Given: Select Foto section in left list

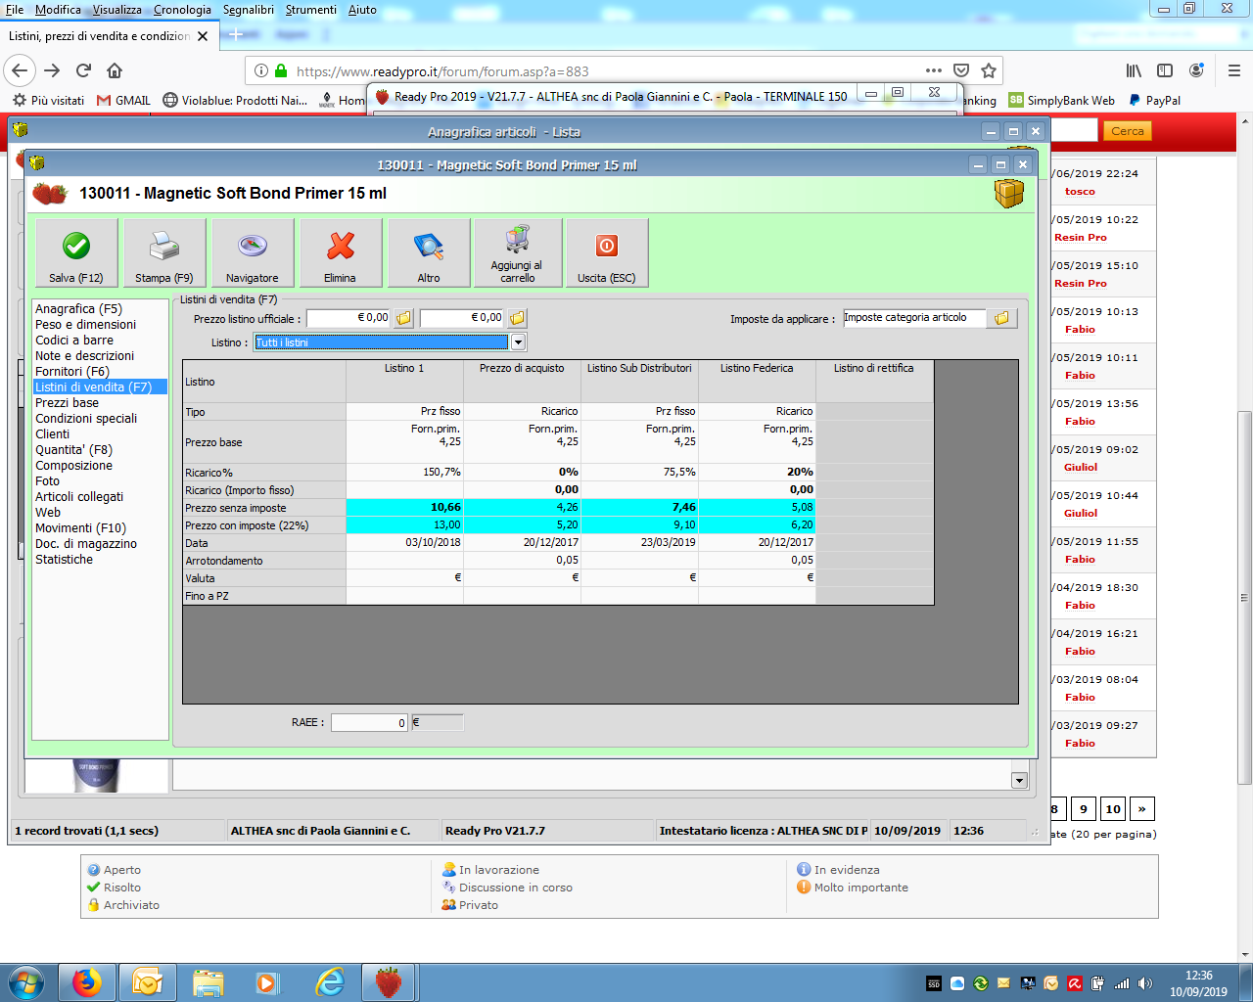Looking at the screenshot, I should tap(48, 480).
